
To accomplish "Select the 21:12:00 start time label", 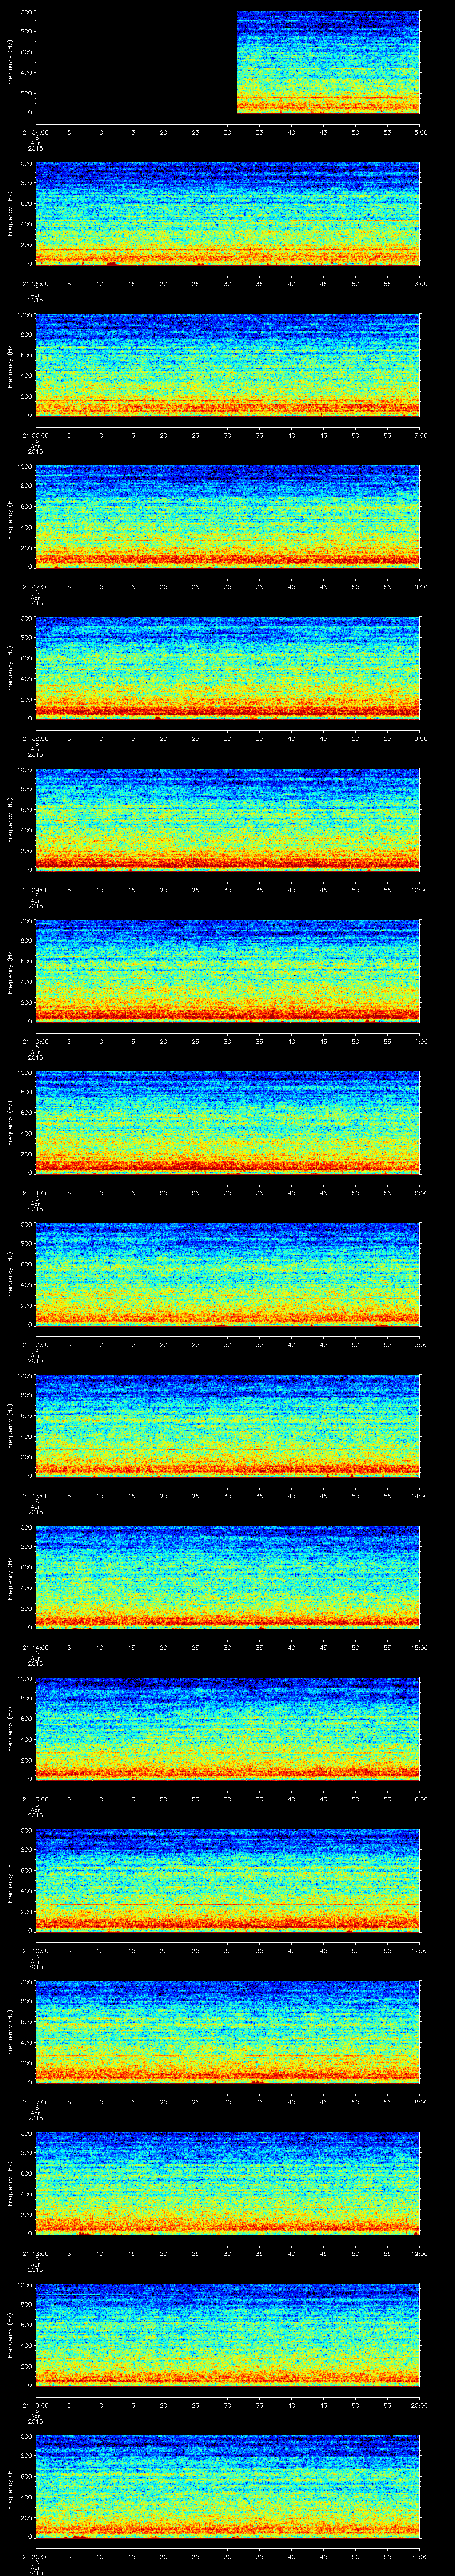I will pyautogui.click(x=35, y=1344).
